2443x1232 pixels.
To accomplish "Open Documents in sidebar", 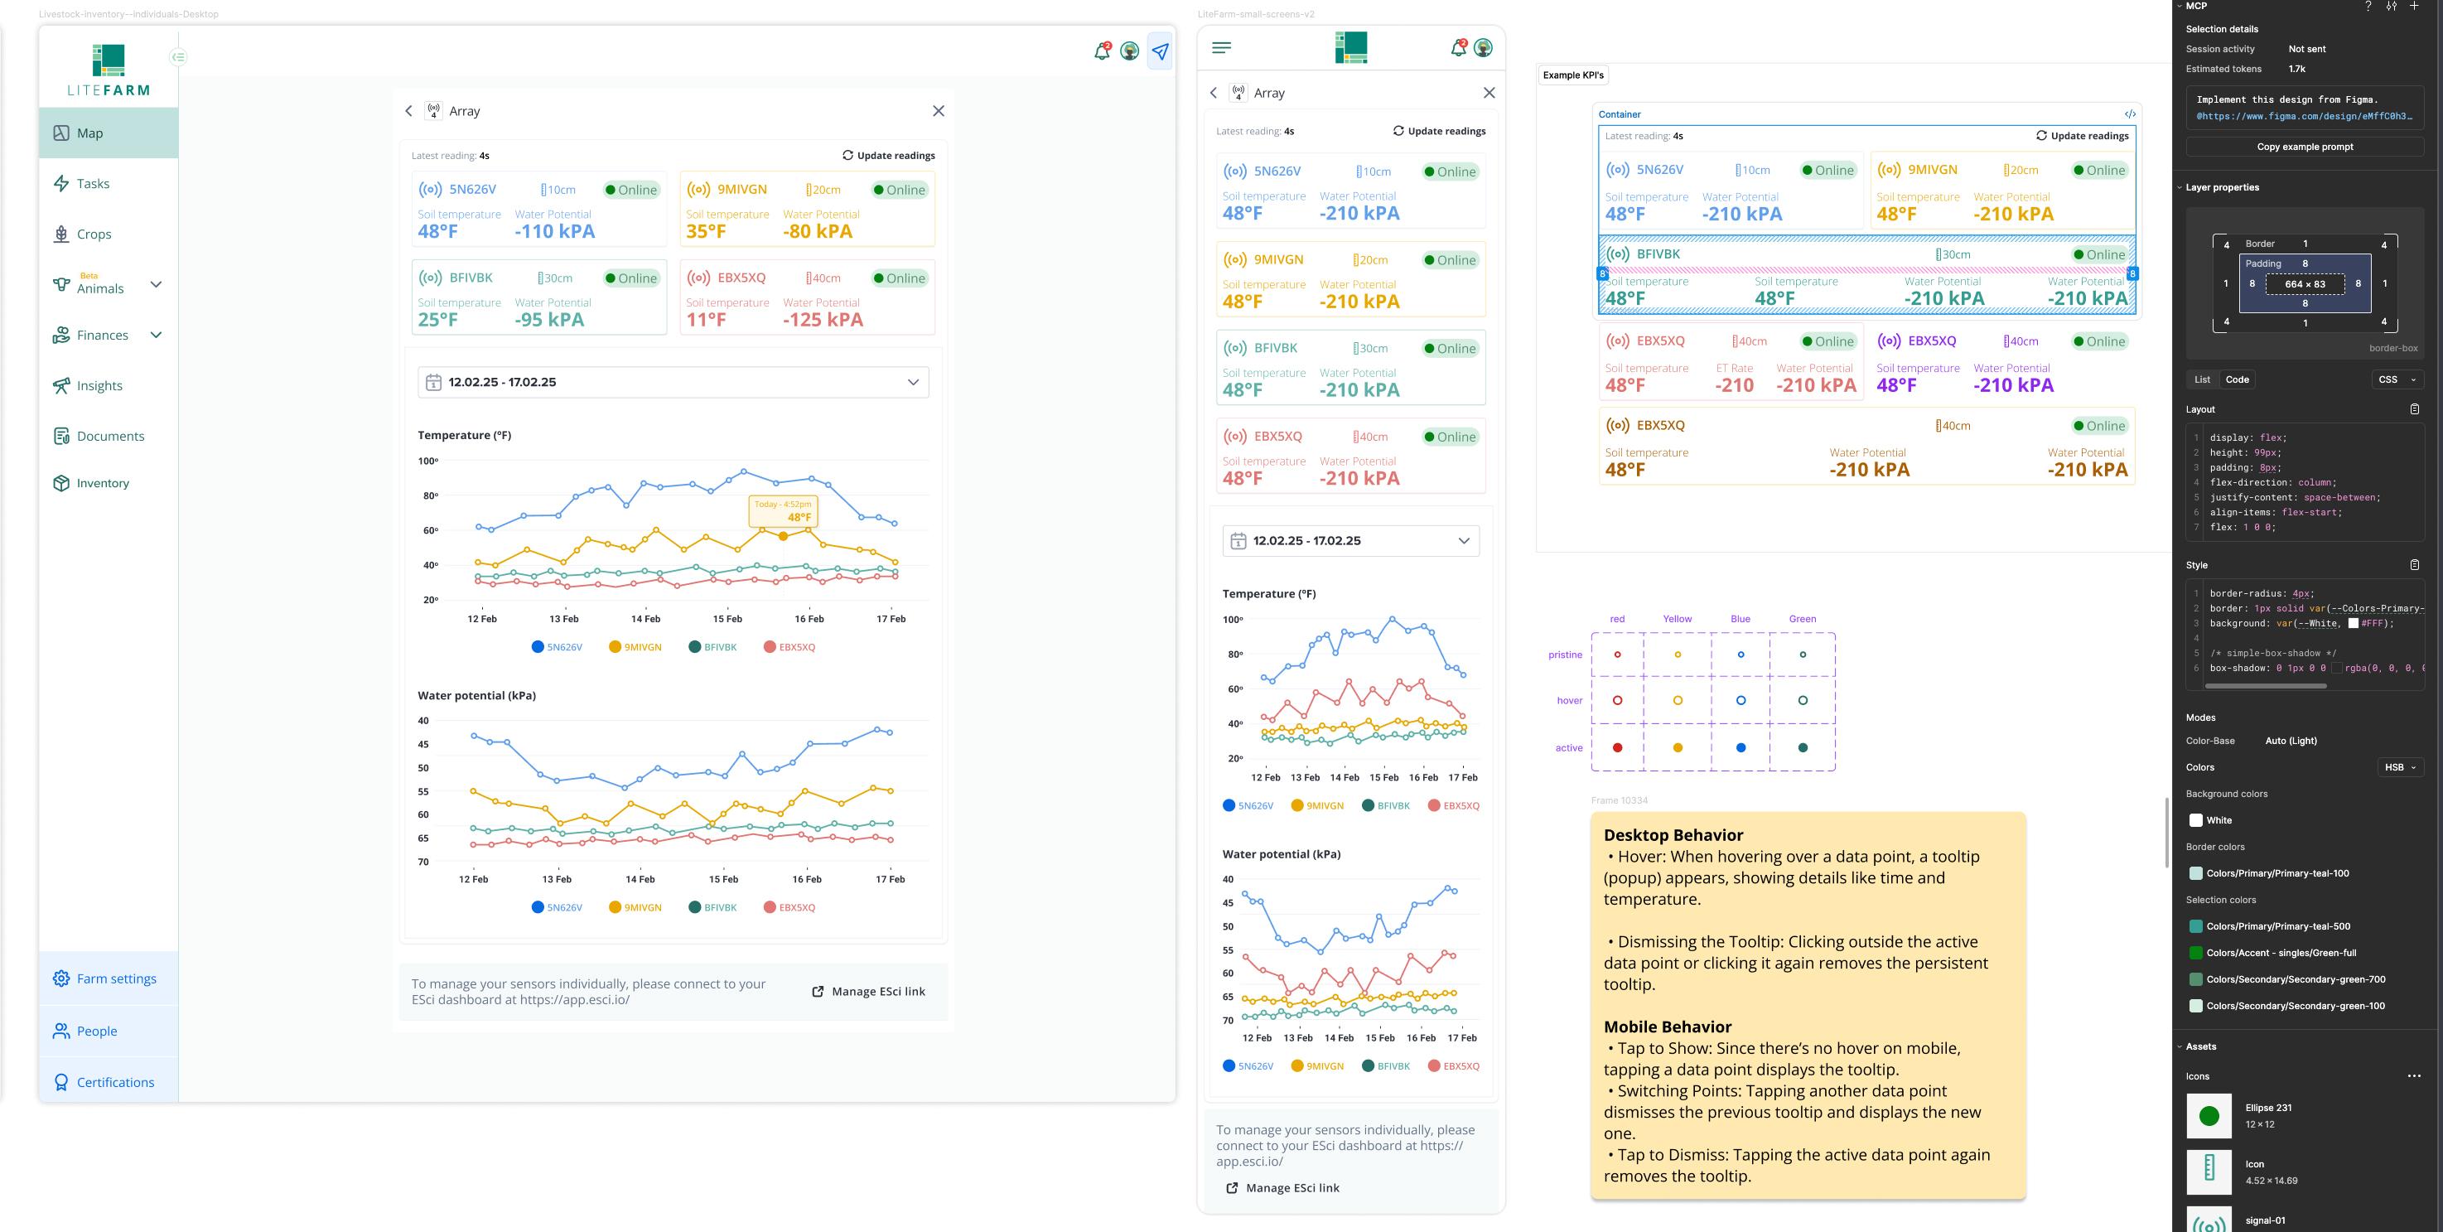I will 109,437.
